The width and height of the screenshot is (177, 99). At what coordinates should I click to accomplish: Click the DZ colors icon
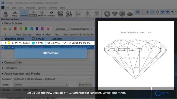point(60,14)
